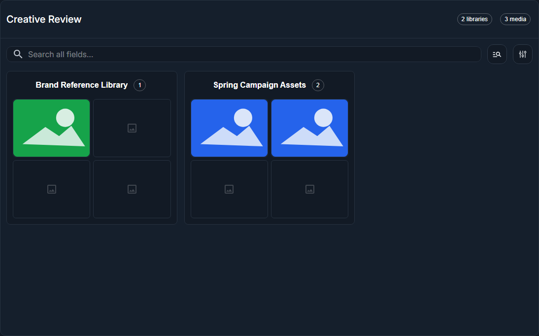Image resolution: width=539 pixels, height=336 pixels.
Task: Open the green image in Brand Reference Library
Action: coord(52,128)
